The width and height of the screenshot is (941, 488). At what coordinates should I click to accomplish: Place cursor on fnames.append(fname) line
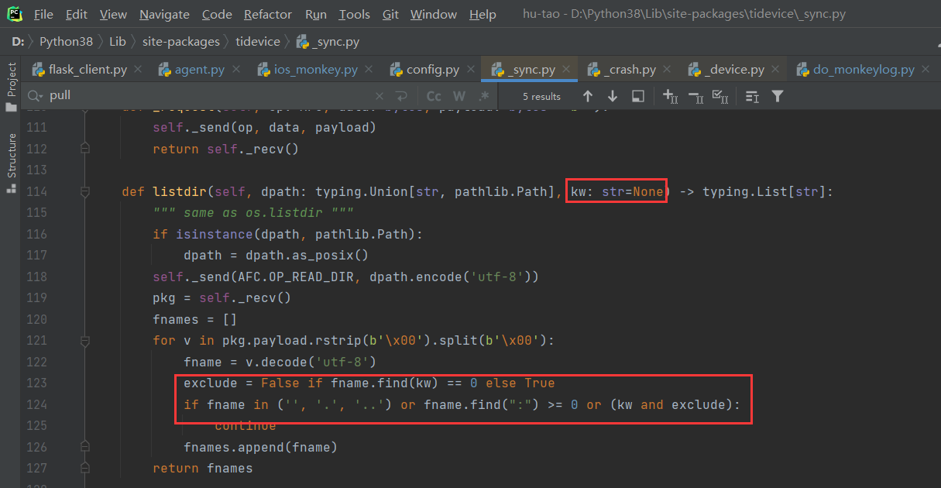(x=260, y=447)
